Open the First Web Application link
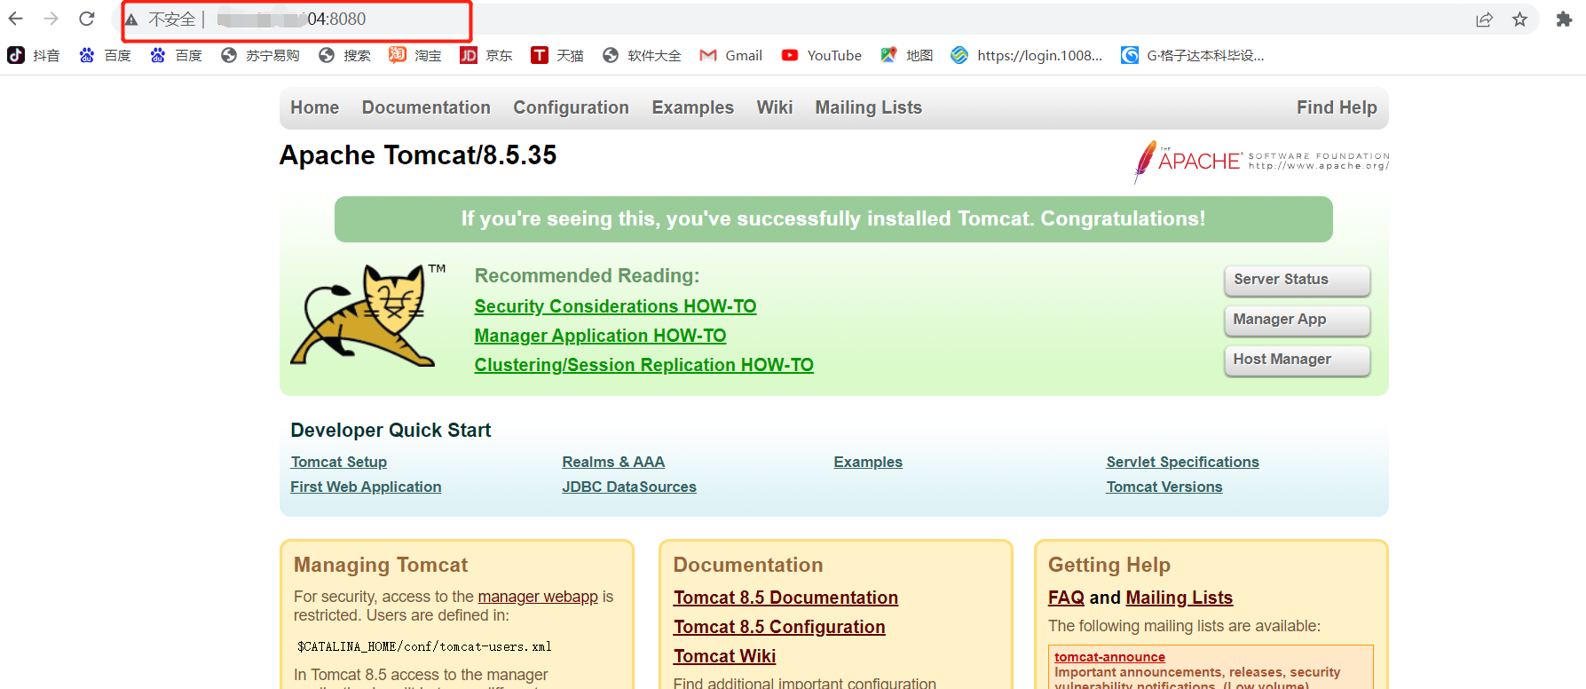 coord(366,487)
